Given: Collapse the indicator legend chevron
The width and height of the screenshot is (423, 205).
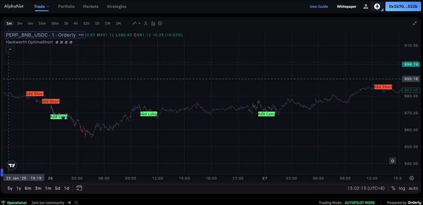Looking at the screenshot, I should 10,50.
